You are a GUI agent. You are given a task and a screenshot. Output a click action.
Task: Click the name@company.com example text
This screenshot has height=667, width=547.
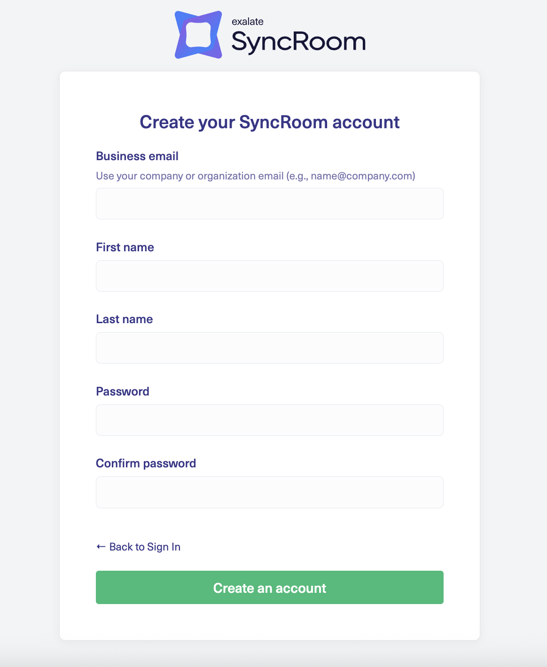361,176
